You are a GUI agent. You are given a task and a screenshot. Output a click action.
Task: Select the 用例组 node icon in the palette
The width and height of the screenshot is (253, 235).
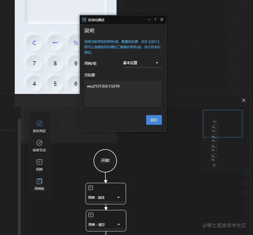39,181
